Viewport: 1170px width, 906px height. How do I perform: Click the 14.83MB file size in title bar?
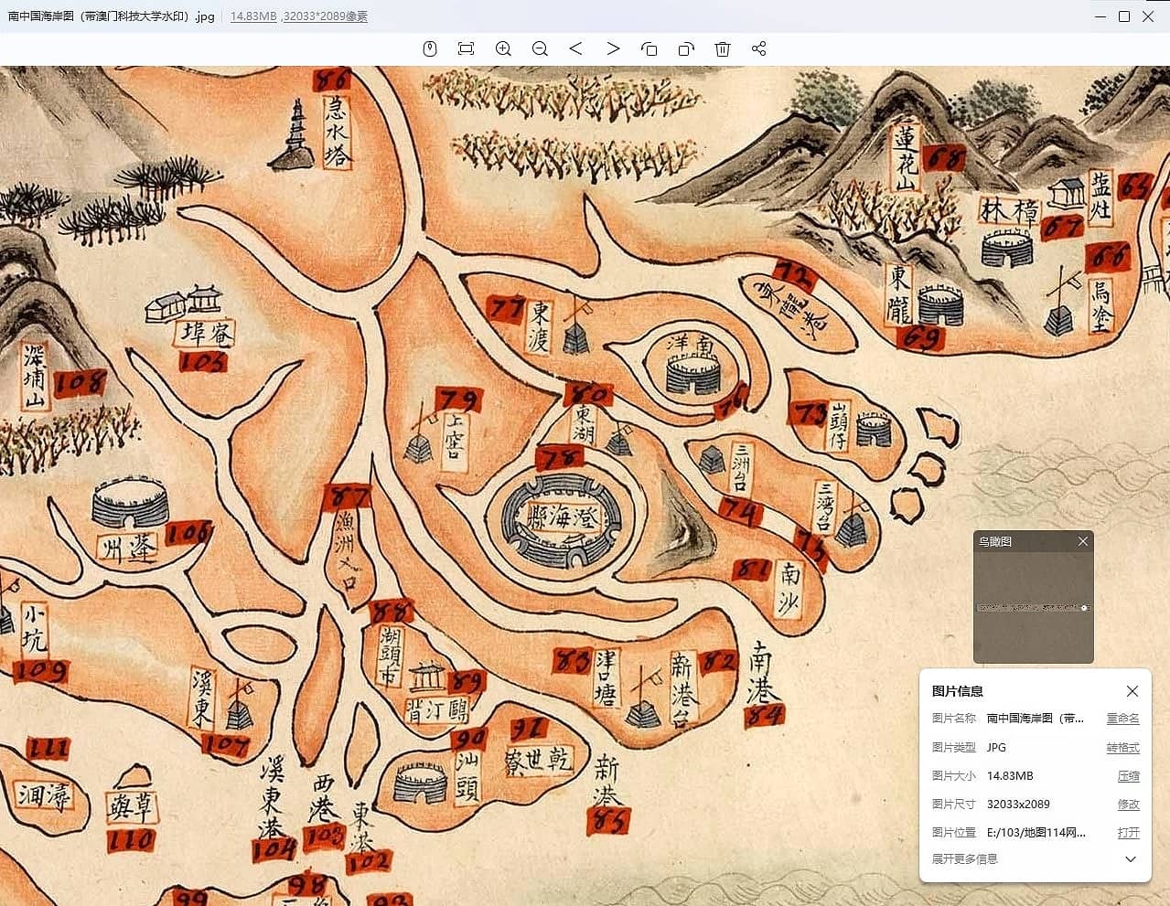[253, 16]
